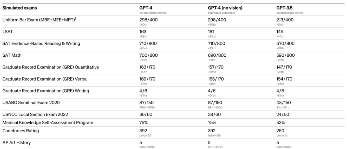Click the Codeforces Rating row label

click(x=20, y=131)
